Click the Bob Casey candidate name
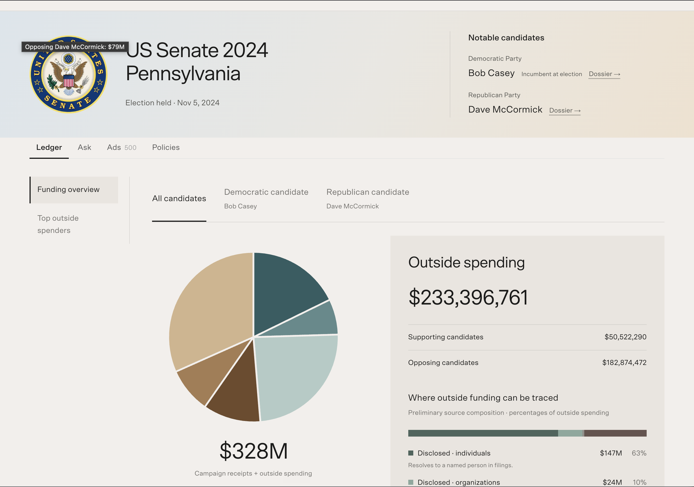The image size is (694, 487). click(491, 73)
